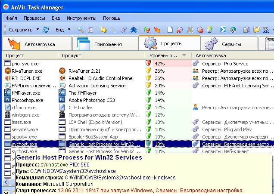Open the Инструменты menu
The height and width of the screenshot is (194, 274).
tap(81, 18)
